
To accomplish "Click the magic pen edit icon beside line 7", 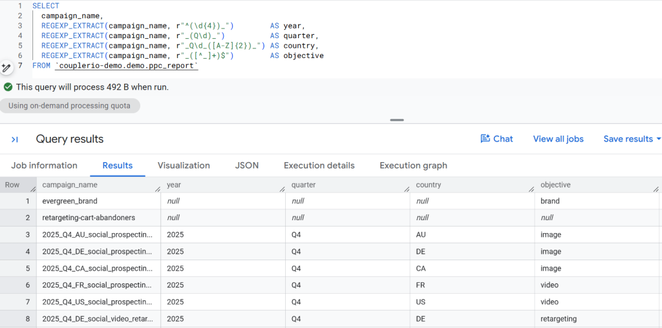I will click(x=6, y=67).
